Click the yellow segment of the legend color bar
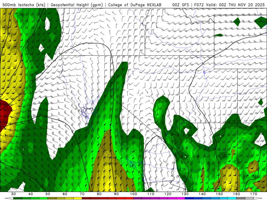This screenshot has width=267, height=200. pos(78,198)
